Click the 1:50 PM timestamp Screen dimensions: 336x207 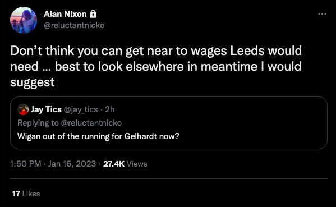click(x=25, y=164)
